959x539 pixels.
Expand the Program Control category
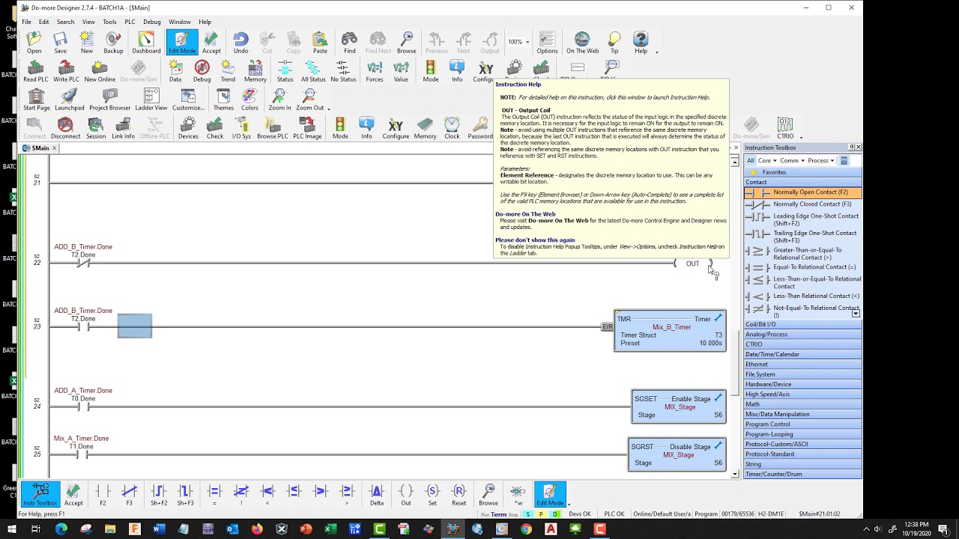(802, 424)
